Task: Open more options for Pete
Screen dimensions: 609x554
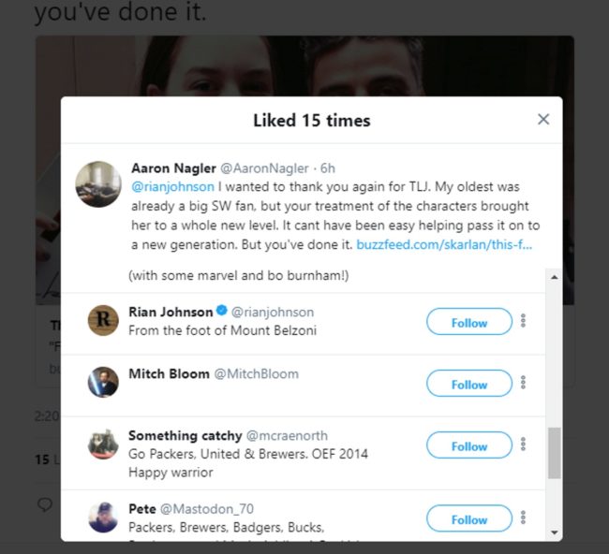Action: (x=523, y=518)
